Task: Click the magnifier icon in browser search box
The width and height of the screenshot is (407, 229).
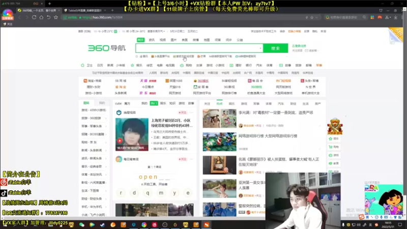Action: (x=364, y=17)
